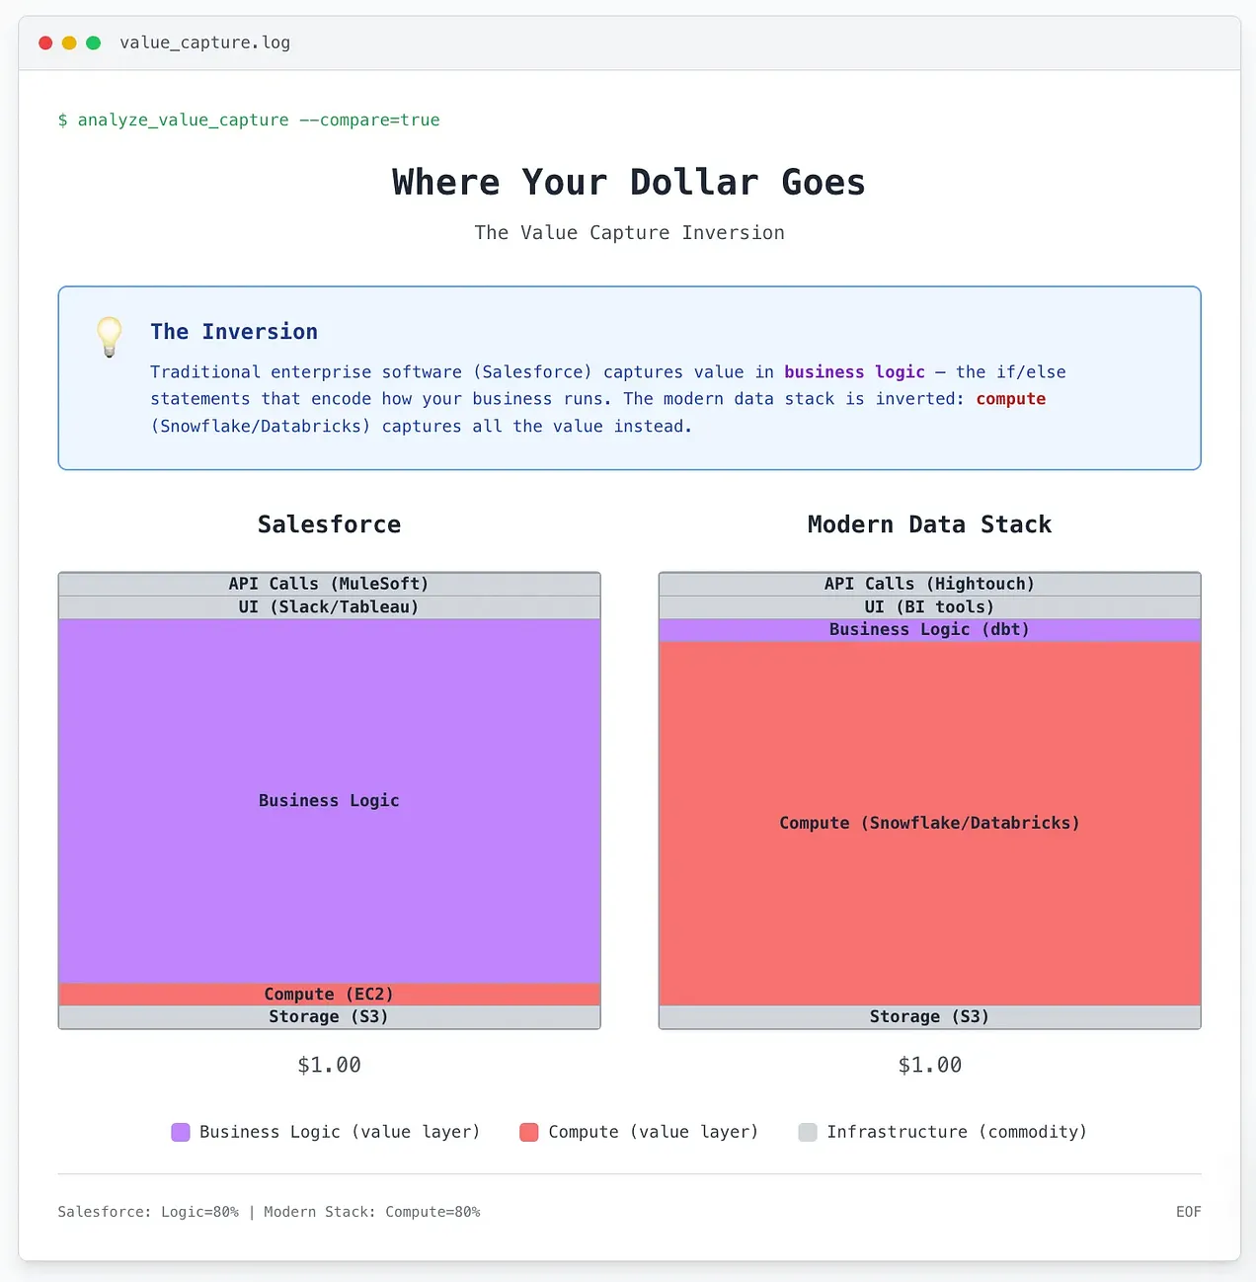Click the value_capture.log window title
This screenshot has width=1256, height=1282.
pos(204,42)
